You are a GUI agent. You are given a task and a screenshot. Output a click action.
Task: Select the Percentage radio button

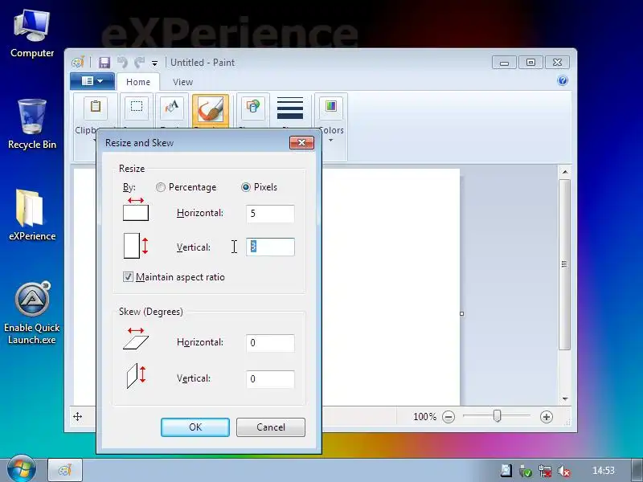pos(161,187)
